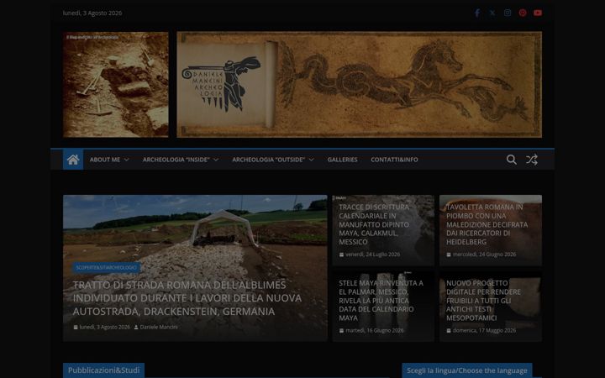605x378 pixels.
Task: Open the Galleries menu item
Action: [342, 160]
